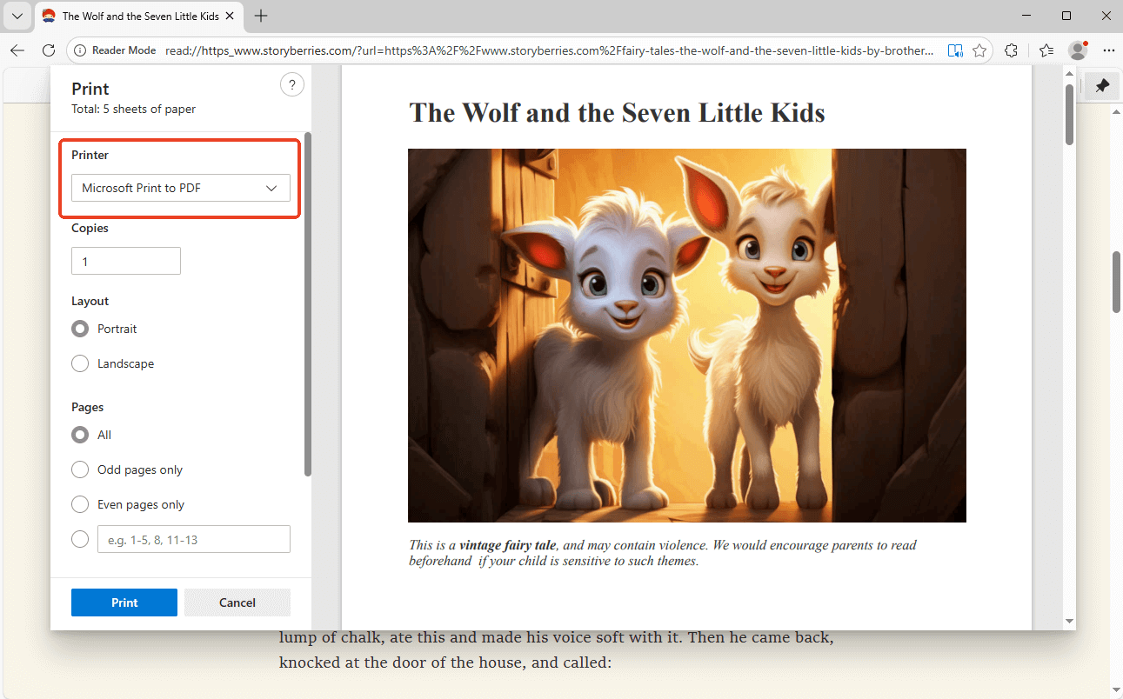Open the tab search chevron
The image size is (1123, 699).
point(17,16)
